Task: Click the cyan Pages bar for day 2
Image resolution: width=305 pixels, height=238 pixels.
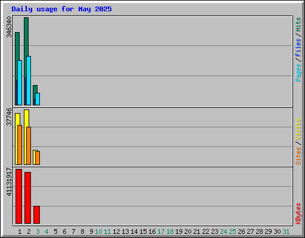Action: pyautogui.click(x=29, y=81)
